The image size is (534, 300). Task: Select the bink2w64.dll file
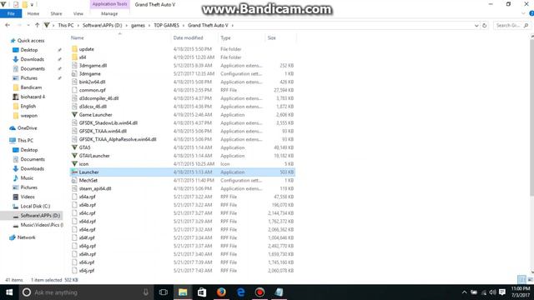click(x=92, y=82)
